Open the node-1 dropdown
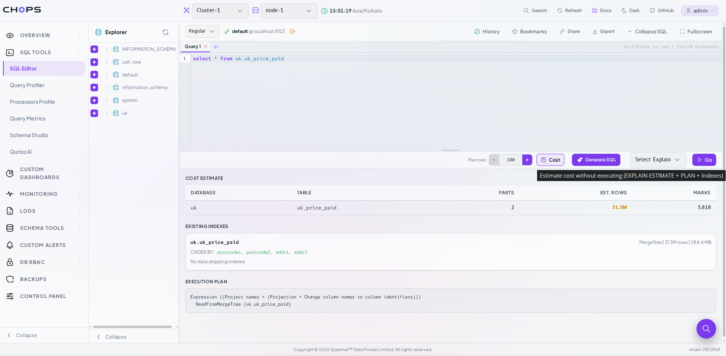The height and width of the screenshot is (356, 726). (289, 11)
